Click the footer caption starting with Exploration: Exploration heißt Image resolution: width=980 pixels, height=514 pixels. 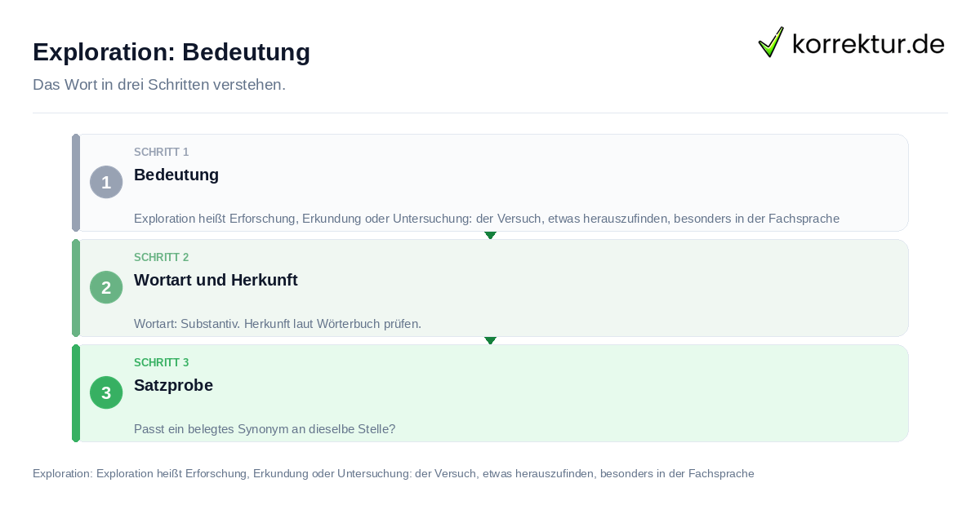(x=394, y=473)
